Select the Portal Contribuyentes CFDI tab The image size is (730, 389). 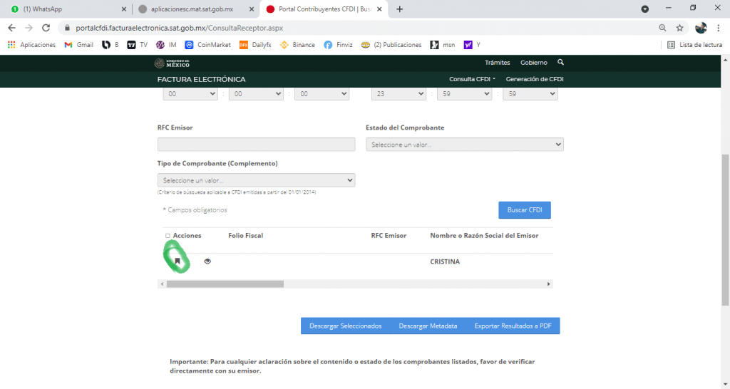325,9
